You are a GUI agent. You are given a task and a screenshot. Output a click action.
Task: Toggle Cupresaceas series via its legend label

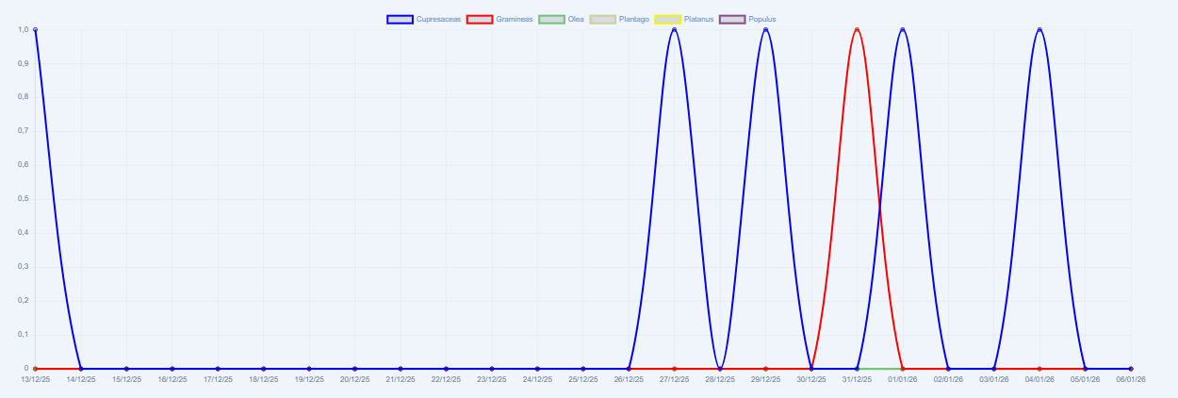coord(438,19)
